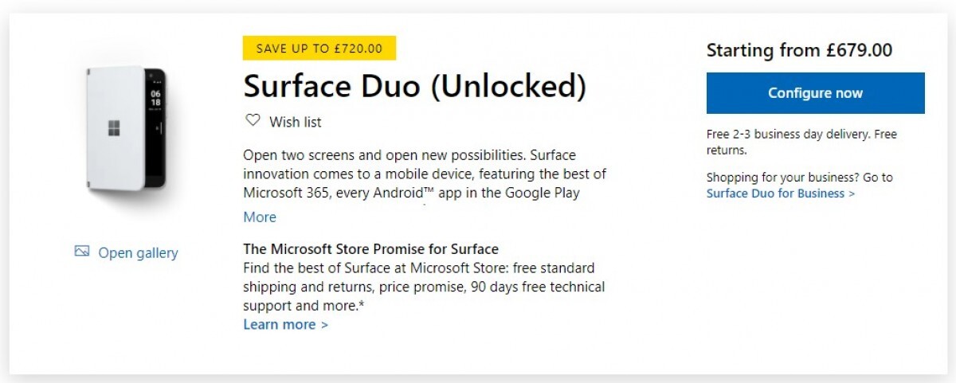Click the Microsoft logo on the Surface Duo
Image resolution: width=956 pixels, height=383 pixels.
tap(115, 128)
